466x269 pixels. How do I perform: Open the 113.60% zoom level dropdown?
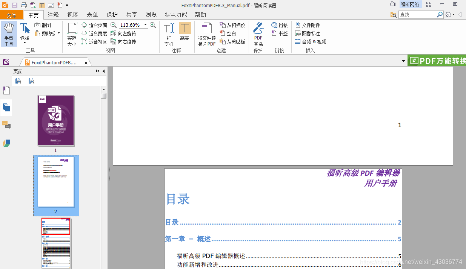(146, 25)
